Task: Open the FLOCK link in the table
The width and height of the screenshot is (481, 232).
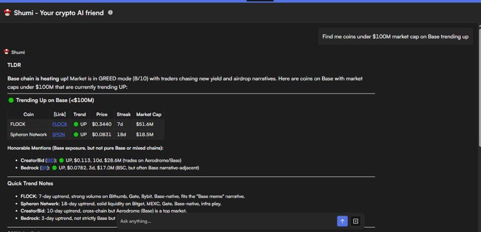Action: [60, 124]
